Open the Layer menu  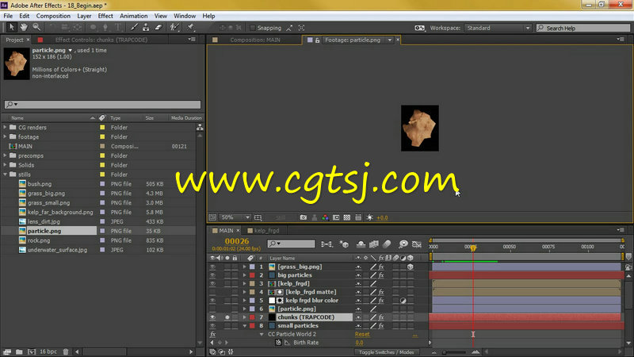click(84, 16)
